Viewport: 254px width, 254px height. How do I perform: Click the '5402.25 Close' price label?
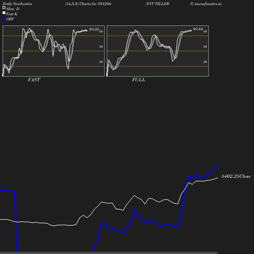(x=236, y=176)
